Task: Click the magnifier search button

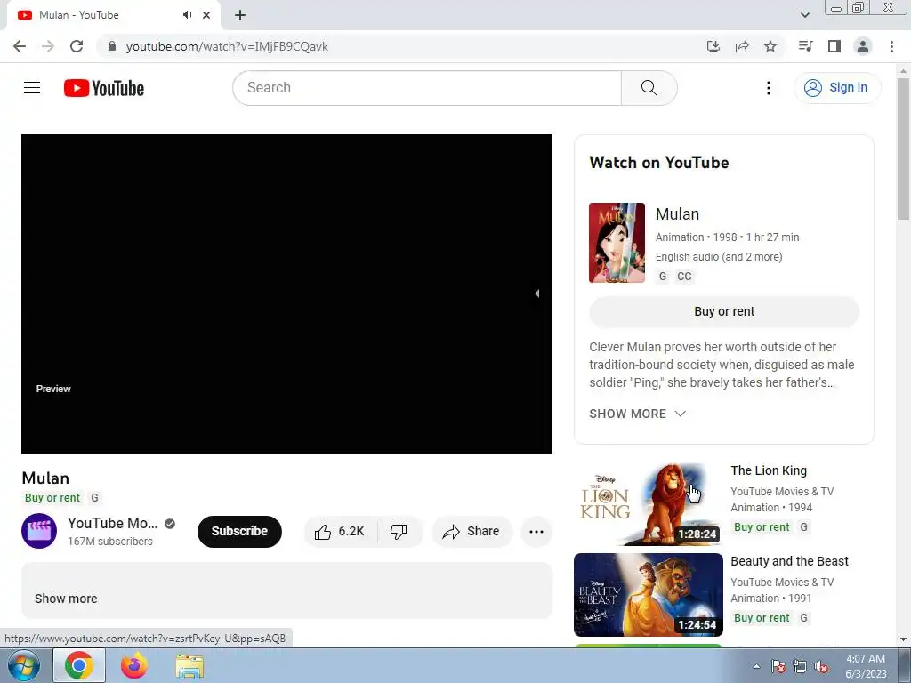Action: click(649, 88)
